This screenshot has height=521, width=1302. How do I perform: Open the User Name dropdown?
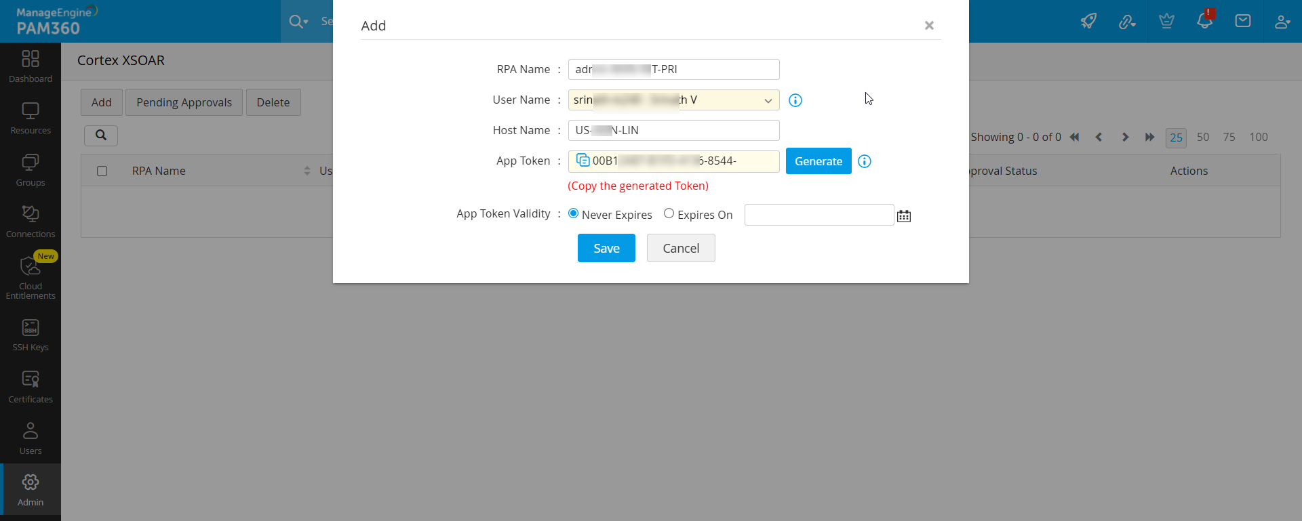(767, 100)
